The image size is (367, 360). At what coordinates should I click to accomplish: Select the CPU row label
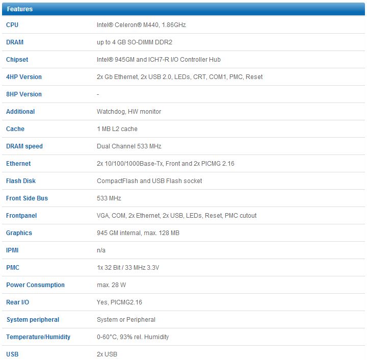(12, 25)
